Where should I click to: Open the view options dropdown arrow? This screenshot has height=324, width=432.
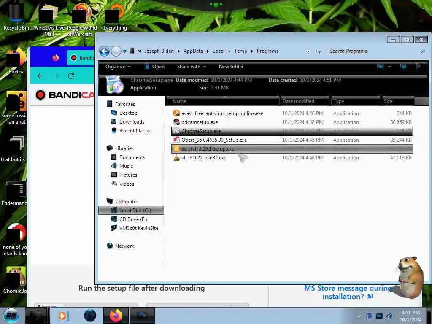(x=389, y=67)
